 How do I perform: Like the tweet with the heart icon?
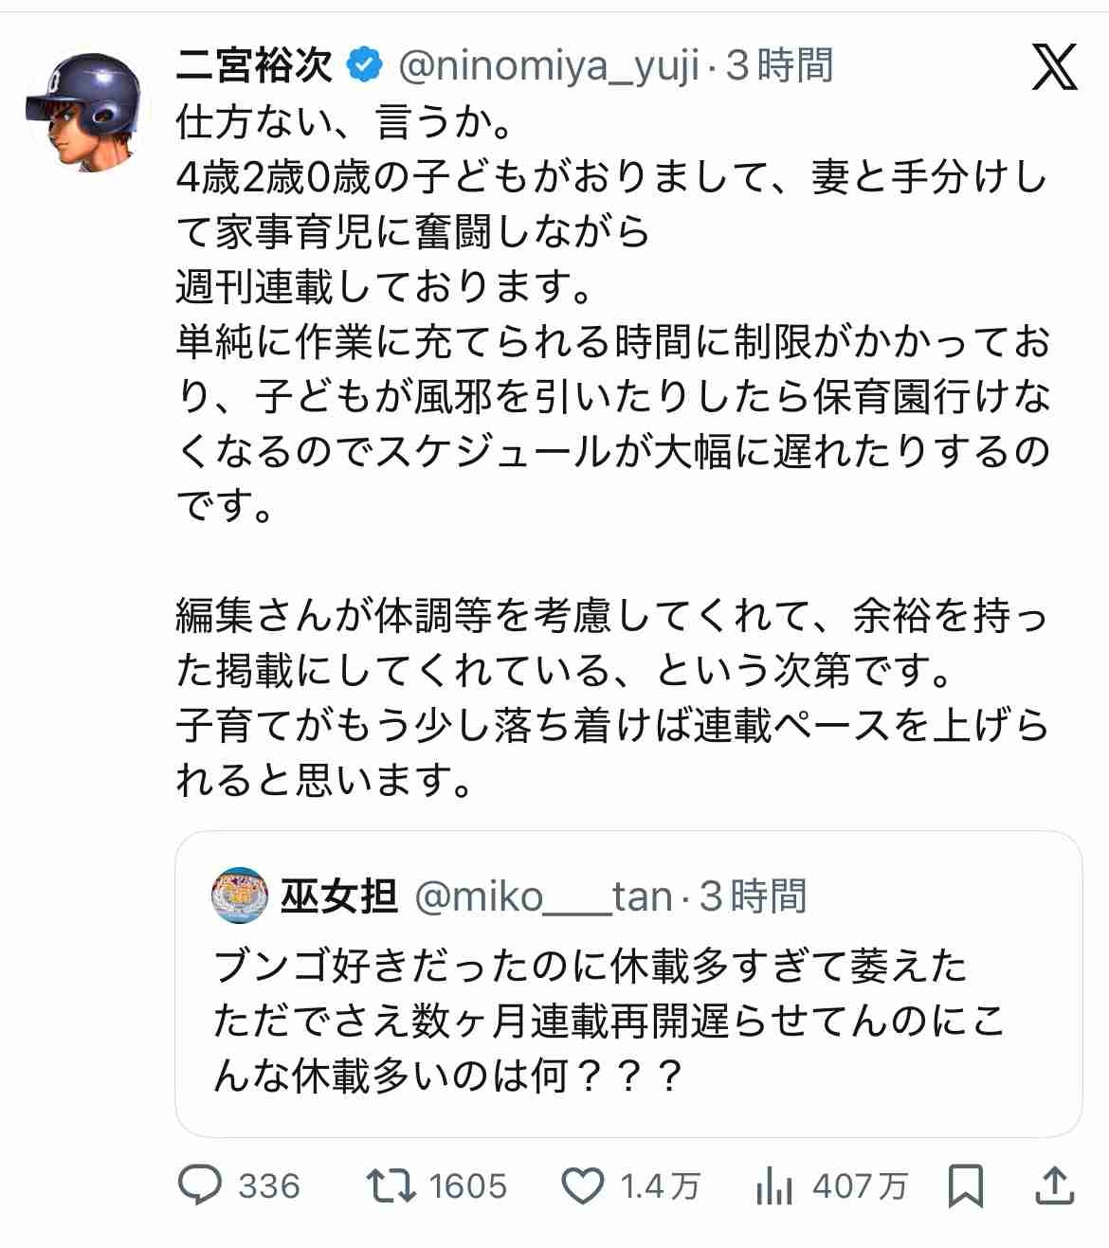pos(583,1185)
